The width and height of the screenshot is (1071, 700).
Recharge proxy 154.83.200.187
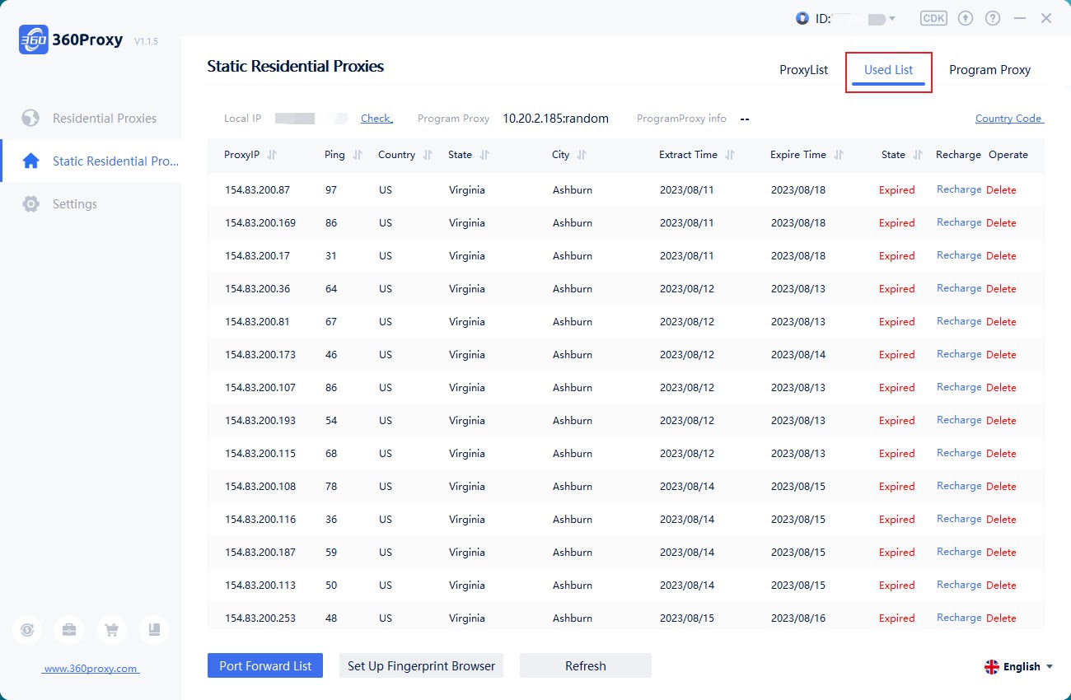[x=959, y=552]
